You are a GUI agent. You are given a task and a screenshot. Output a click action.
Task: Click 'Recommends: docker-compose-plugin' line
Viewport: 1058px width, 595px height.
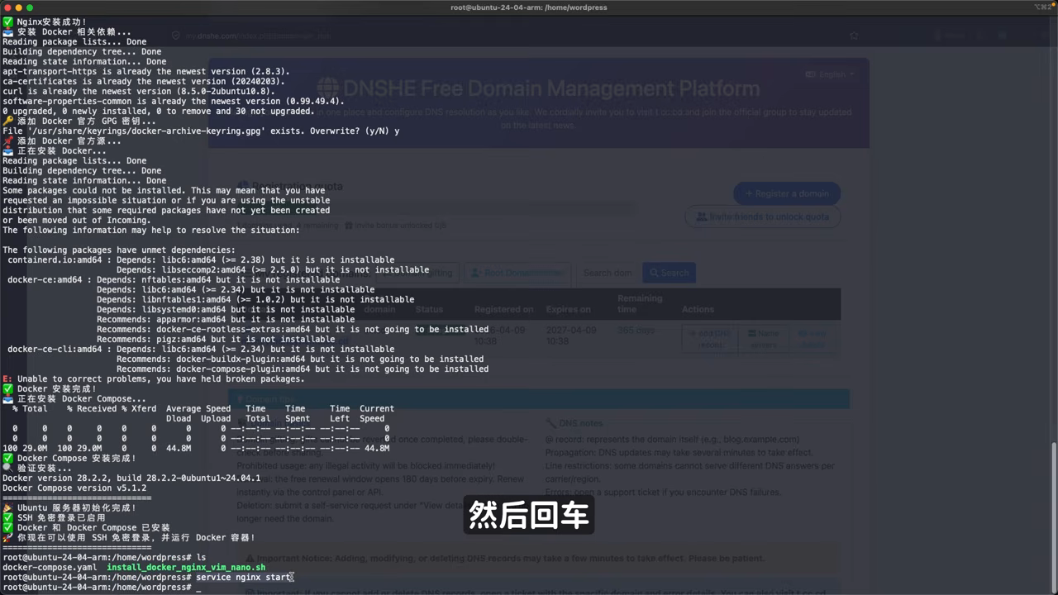pos(303,369)
